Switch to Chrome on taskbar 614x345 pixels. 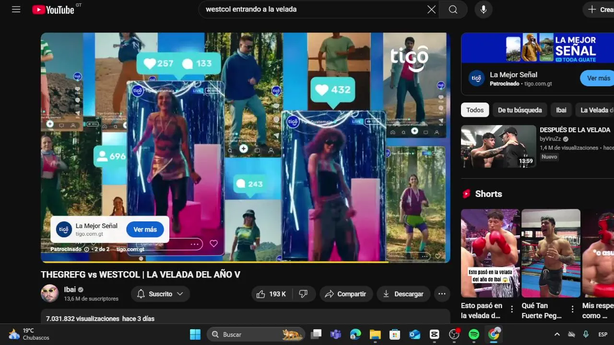click(494, 334)
